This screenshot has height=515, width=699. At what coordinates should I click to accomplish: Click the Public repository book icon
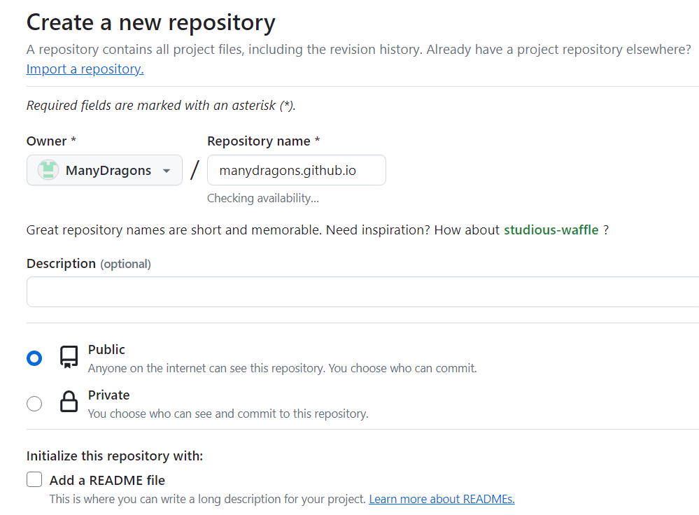[69, 357]
